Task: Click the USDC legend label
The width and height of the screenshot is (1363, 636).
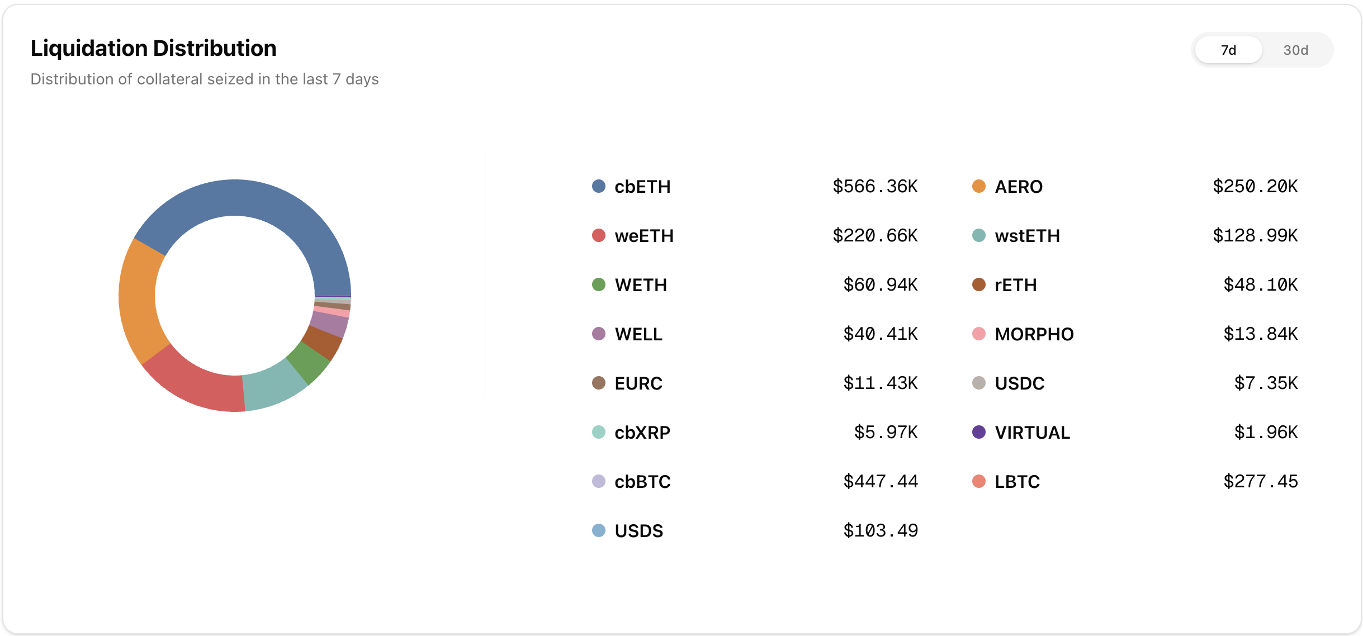Action: [x=1020, y=383]
